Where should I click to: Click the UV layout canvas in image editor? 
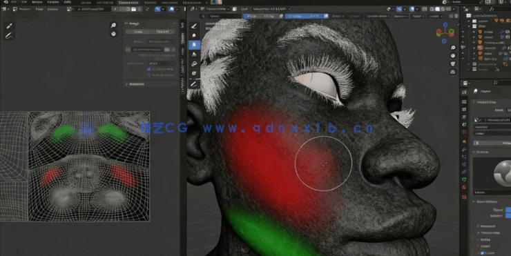tap(89, 166)
